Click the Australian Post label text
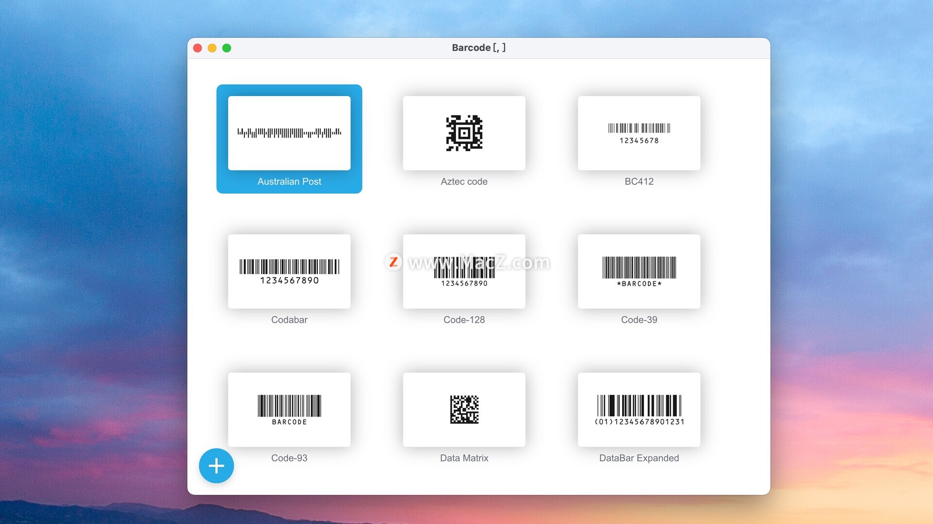Image resolution: width=933 pixels, height=524 pixels. pyautogui.click(x=289, y=181)
